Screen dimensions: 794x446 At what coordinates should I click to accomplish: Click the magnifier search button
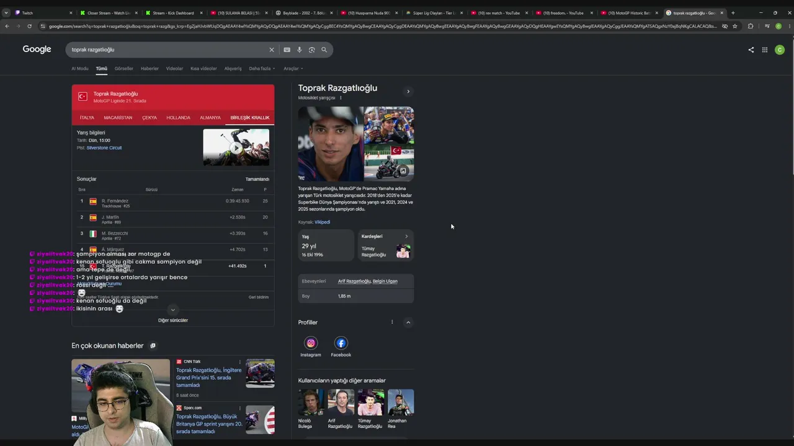pyautogui.click(x=324, y=50)
